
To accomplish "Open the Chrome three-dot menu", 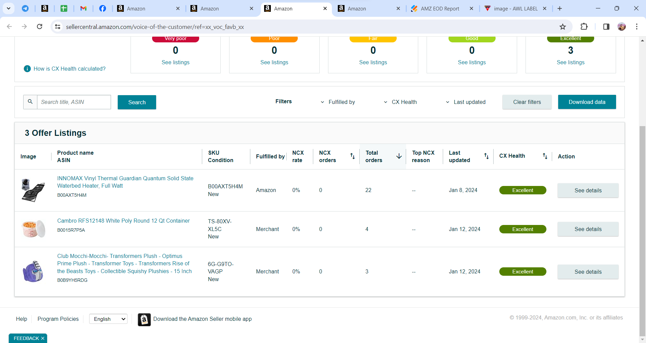I will tap(637, 27).
